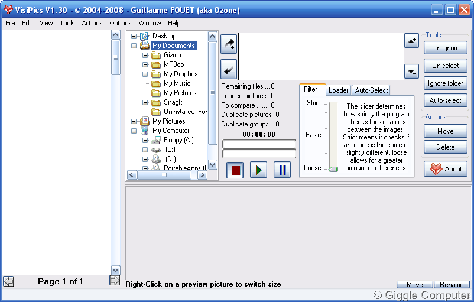The height and width of the screenshot is (302, 474).
Task: Click the My Music folder icon
Action: (x=156, y=83)
